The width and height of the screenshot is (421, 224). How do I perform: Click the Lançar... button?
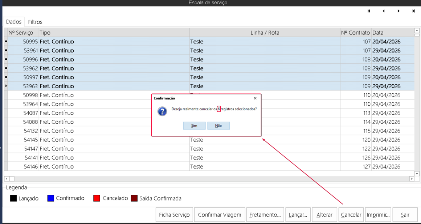[298, 215]
